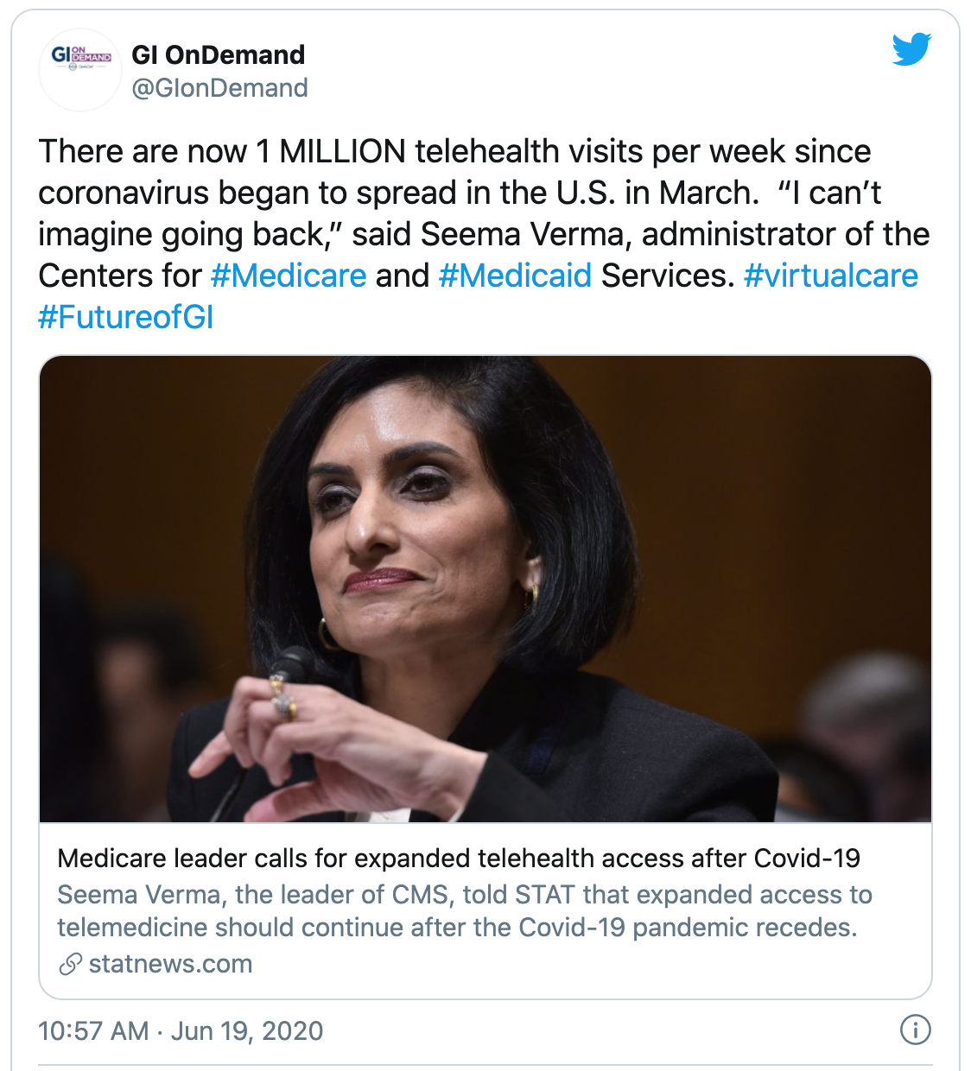
Task: Click the microphone in the article photo
Action: click(x=289, y=667)
